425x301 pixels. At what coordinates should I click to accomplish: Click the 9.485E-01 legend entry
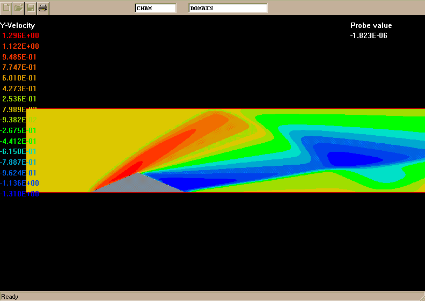point(19,57)
